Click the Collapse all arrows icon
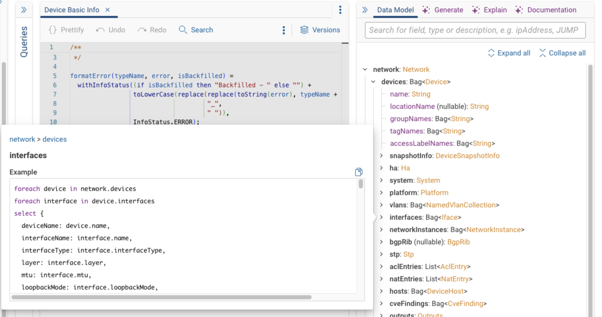 542,53
